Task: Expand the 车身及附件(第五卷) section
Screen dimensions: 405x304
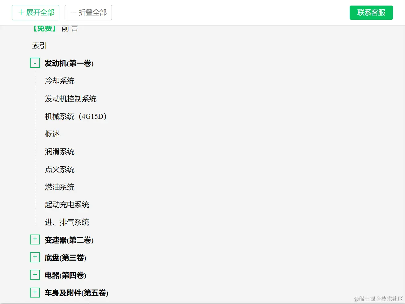Action: (35, 292)
